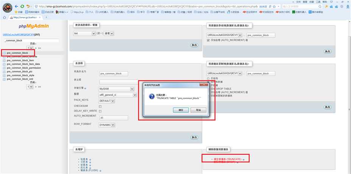Open the bid sort-column dropdown
Screen dimensions: 351x174
click(x=84, y=33)
